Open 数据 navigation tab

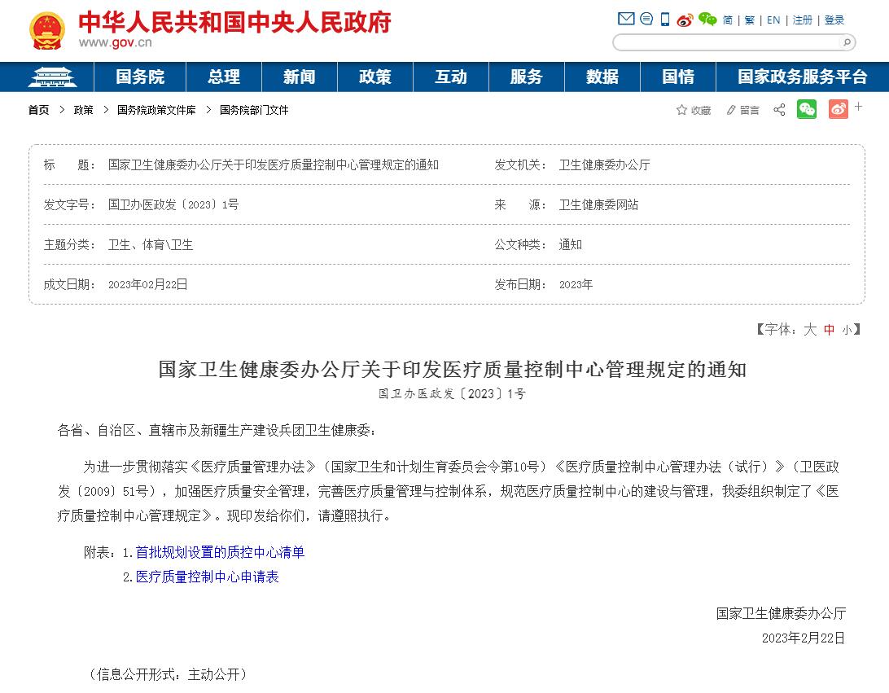coord(602,77)
